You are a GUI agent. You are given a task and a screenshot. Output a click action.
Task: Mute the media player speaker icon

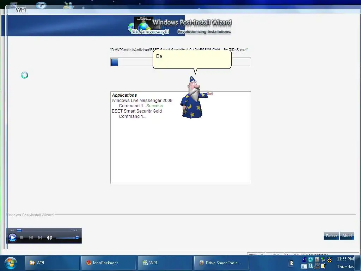[x=49, y=237]
